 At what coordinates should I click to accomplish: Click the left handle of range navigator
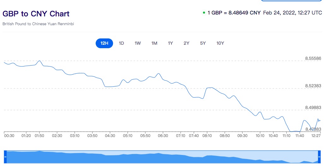click(x=5, y=157)
